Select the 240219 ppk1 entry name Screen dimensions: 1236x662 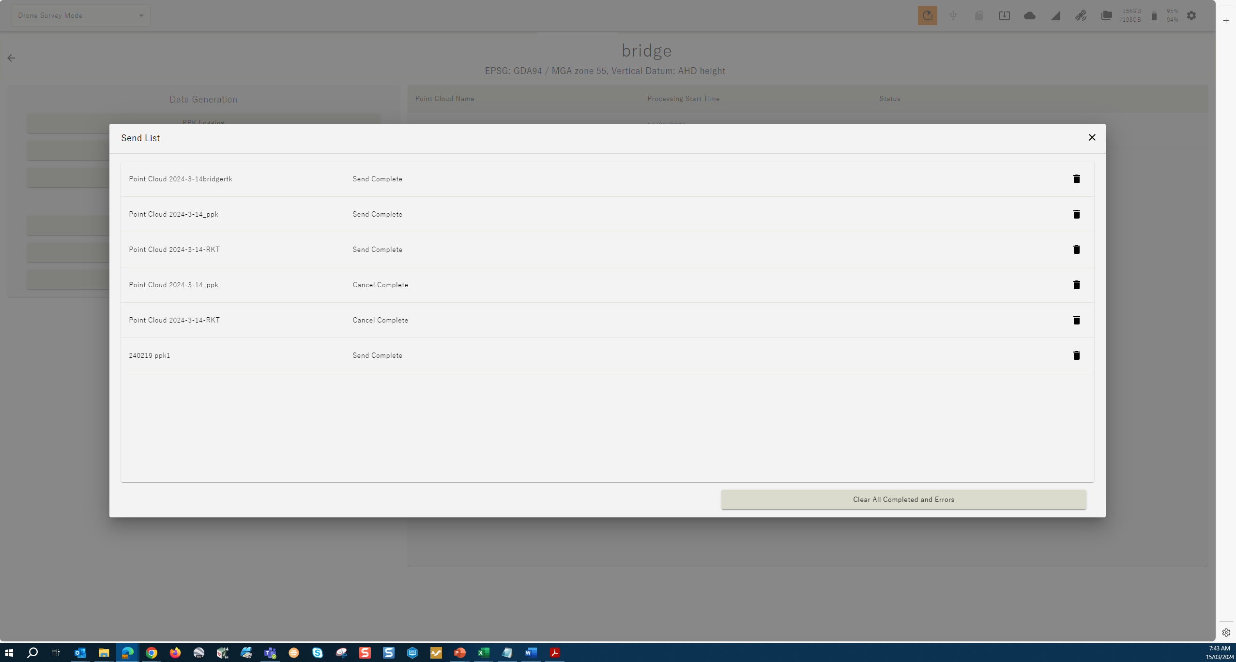[150, 355]
